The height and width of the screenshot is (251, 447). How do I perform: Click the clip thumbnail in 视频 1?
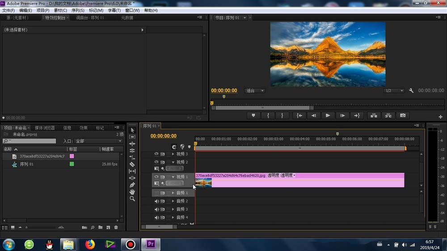point(203,183)
